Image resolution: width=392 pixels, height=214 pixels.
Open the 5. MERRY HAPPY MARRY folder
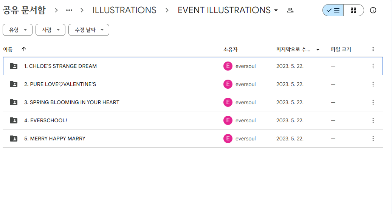point(55,139)
